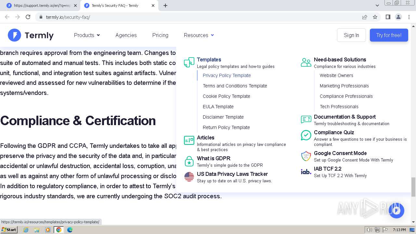Open US Data Privacy Laws Tracker link
Screen dimensions: 416x234
tap(232, 174)
